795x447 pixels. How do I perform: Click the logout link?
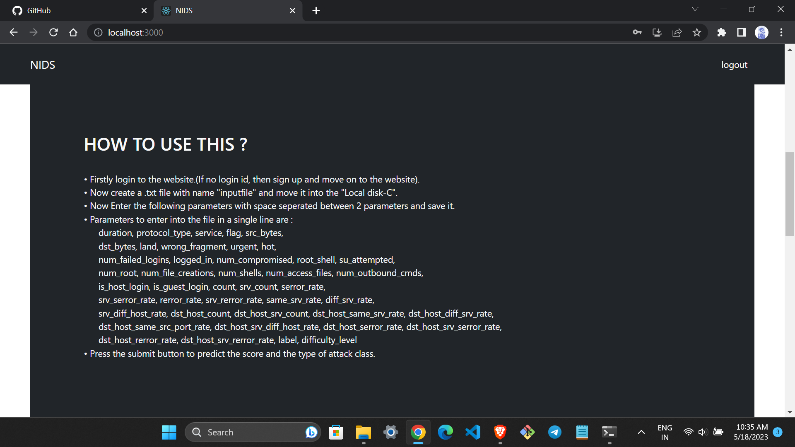734,65
